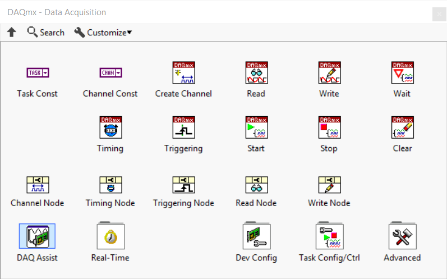447x279 pixels.
Task: Go up to the parent palette
Action: (x=12, y=32)
